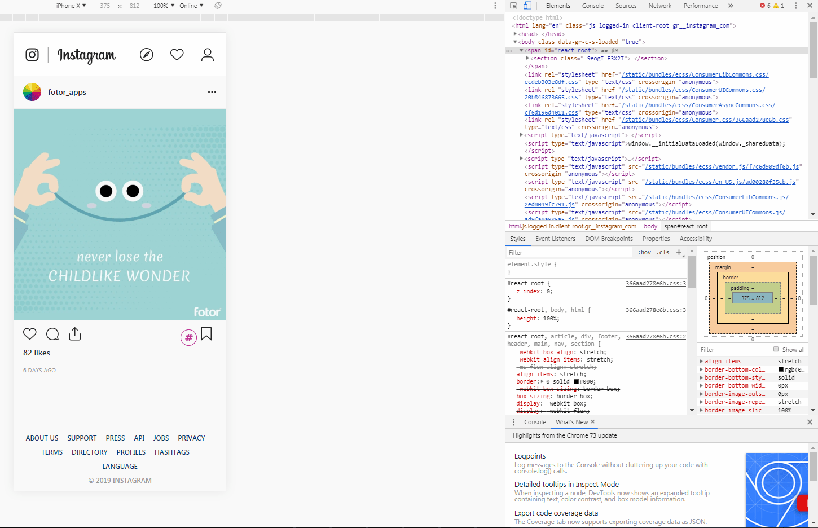Click the PRIVACY footer link
Screen dimensions: 818x528
[x=191, y=438]
